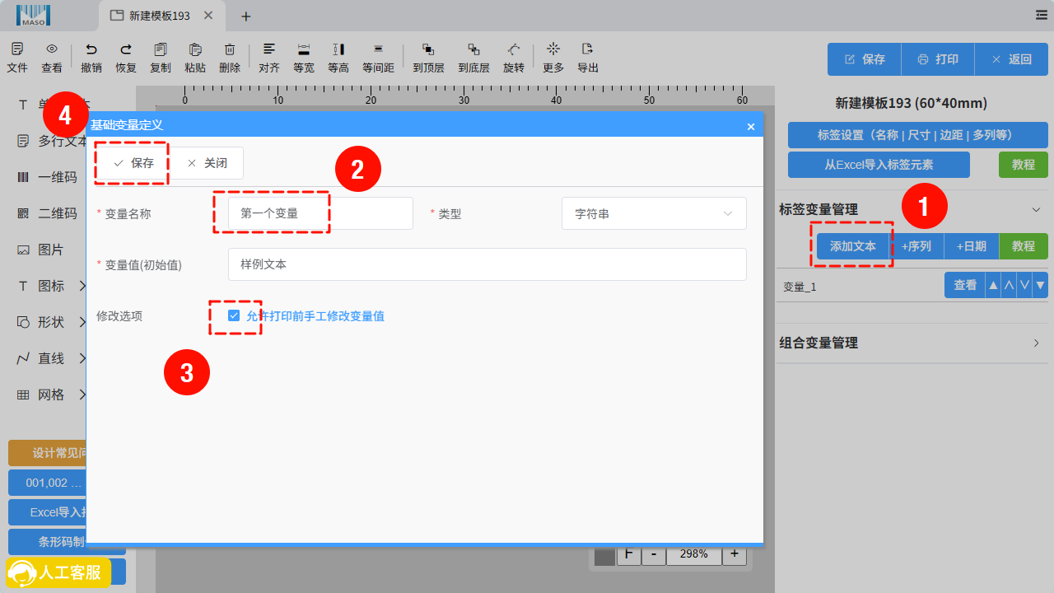The image size is (1054, 593).
Task: Open the 文件 file menu icon
Action: [17, 49]
